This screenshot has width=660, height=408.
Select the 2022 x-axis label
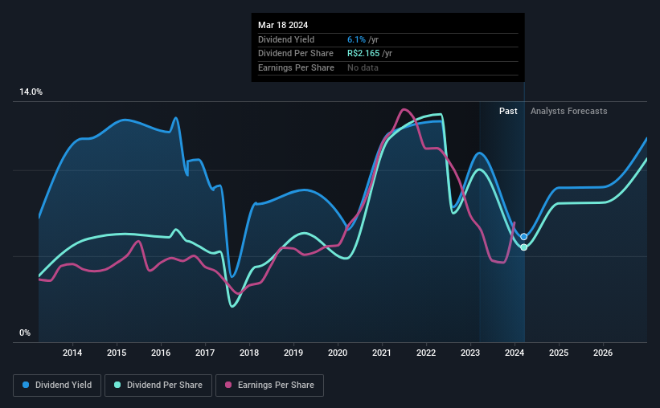click(x=426, y=353)
